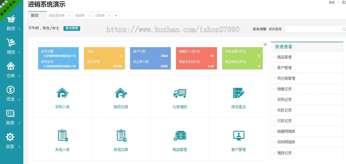Open 销售记录 in the quick view list

click(284, 89)
